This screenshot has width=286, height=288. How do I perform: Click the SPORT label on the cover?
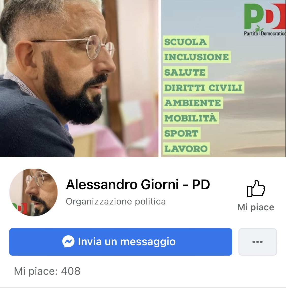[182, 133]
